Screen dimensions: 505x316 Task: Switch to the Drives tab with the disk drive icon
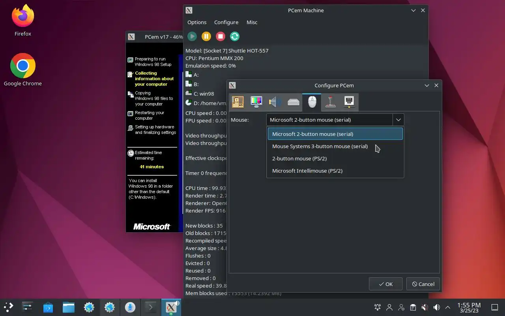coord(294,102)
